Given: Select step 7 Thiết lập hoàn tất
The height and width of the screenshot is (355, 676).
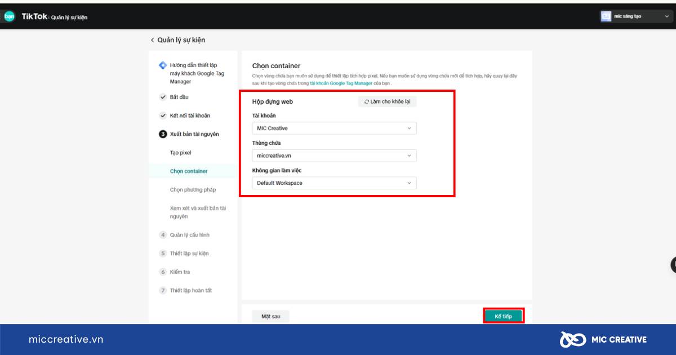Looking at the screenshot, I should 192,291.
